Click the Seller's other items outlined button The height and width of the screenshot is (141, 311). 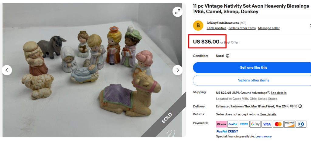[x=253, y=80]
